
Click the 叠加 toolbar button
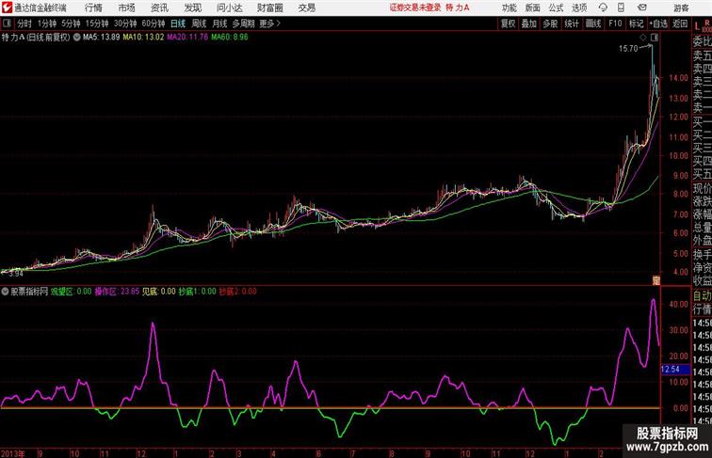529,24
